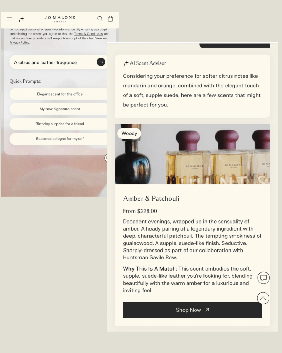Click the Shop Now button
The width and height of the screenshot is (282, 353).
pos(192,310)
